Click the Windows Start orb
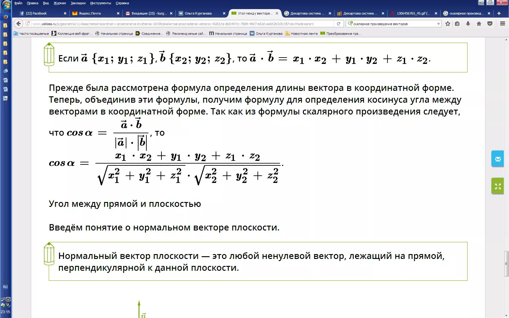Screen dimensions: 509x318 (x=6, y=5)
